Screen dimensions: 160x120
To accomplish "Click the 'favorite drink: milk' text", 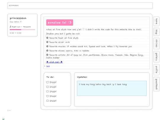I will 60,42.
